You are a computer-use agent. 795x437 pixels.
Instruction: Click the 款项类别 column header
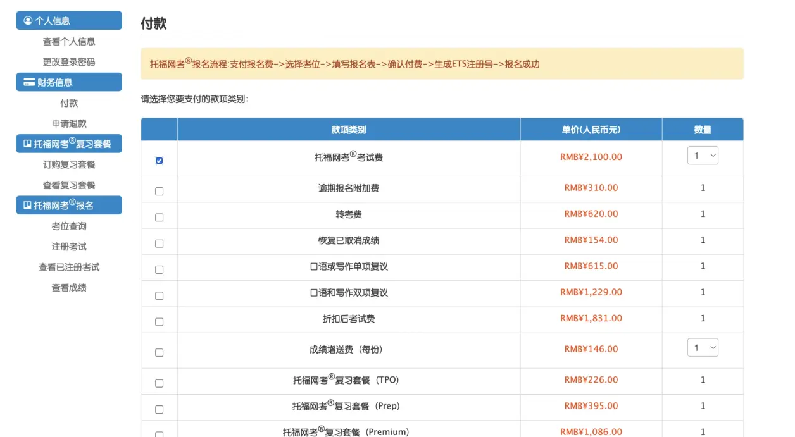349,130
